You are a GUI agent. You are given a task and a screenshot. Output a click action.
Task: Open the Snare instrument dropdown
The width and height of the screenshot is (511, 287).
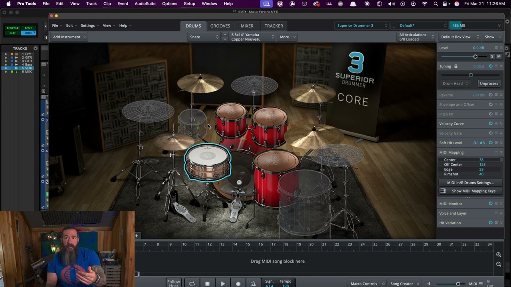click(x=204, y=37)
